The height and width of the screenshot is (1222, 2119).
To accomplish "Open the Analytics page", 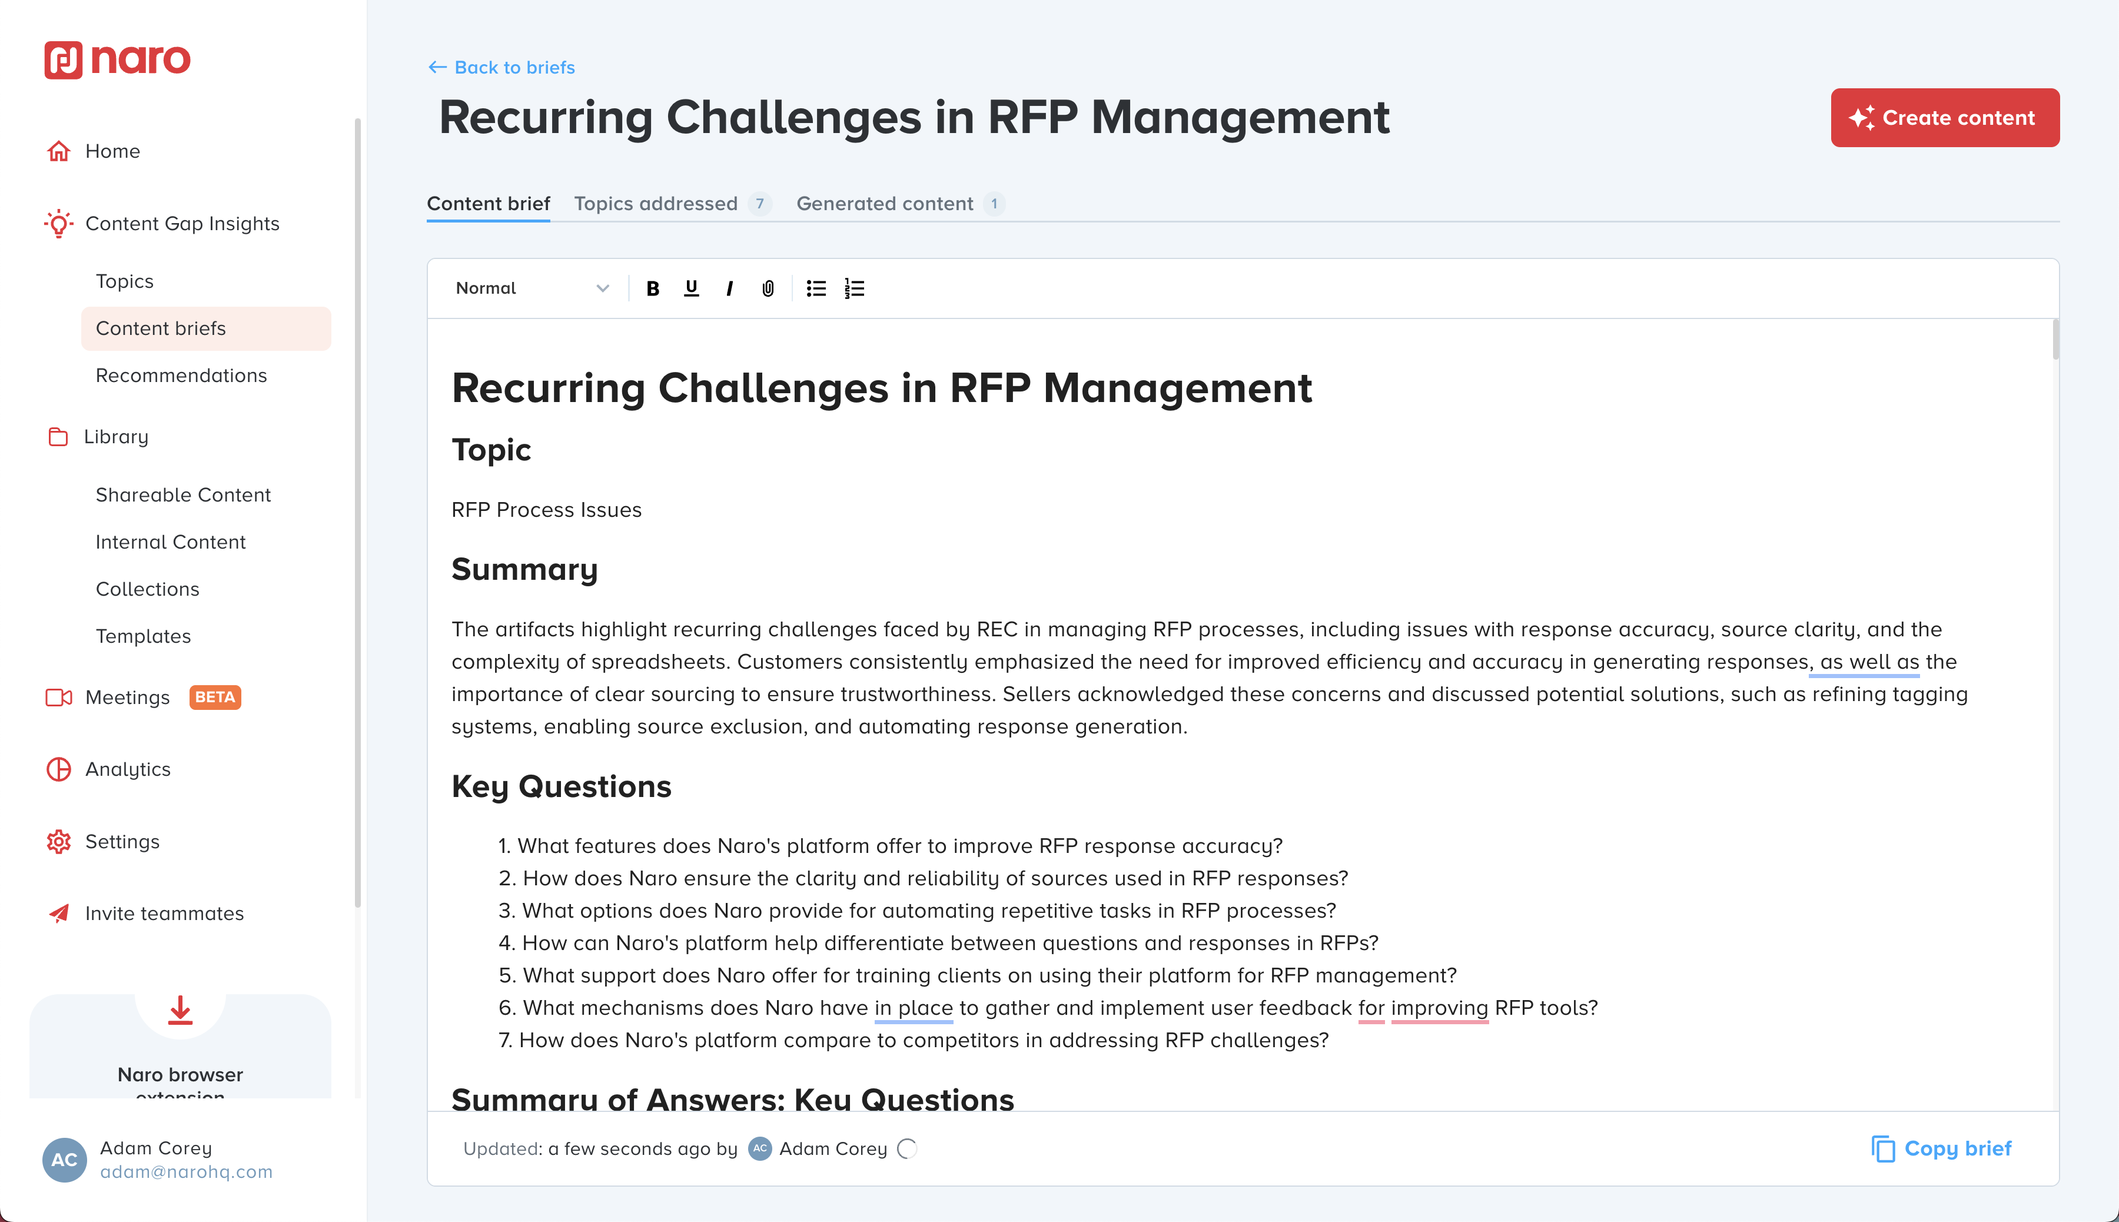I will click(x=128, y=769).
